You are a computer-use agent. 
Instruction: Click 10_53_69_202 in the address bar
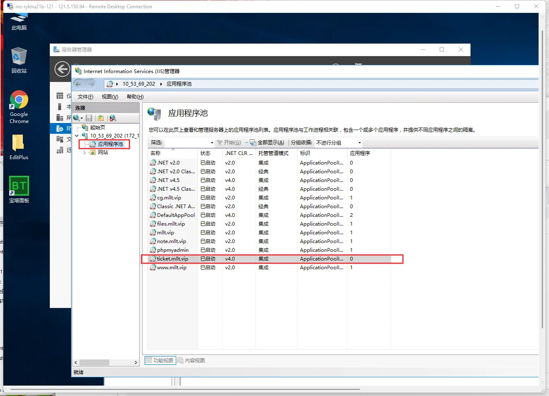tap(139, 84)
